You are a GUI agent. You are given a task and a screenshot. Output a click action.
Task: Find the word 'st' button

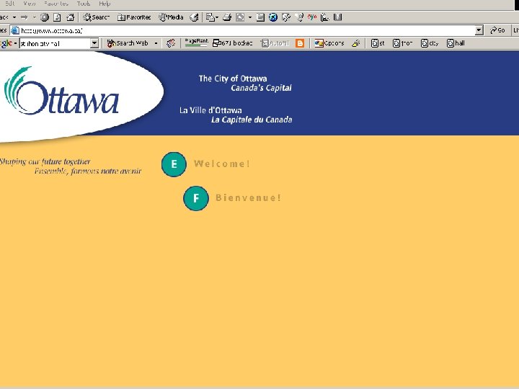[x=378, y=43]
